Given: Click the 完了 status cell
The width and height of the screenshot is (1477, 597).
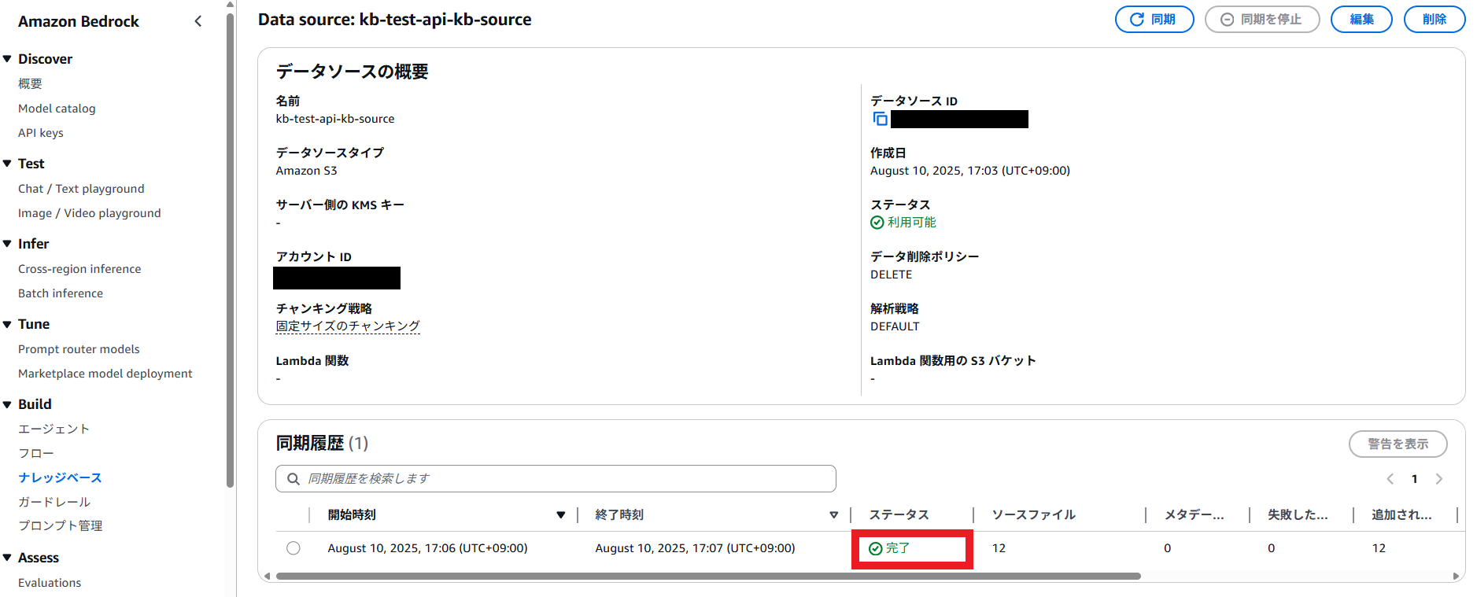Looking at the screenshot, I should 889,548.
